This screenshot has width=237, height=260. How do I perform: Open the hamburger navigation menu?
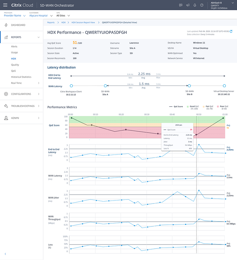pyautogui.click(x=5, y=5)
